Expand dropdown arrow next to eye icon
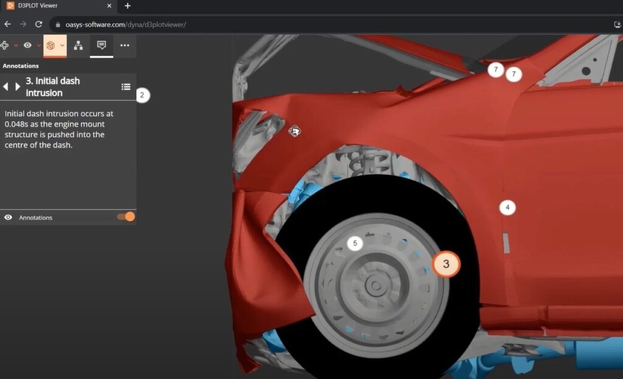The image size is (623, 379). [x=39, y=46]
